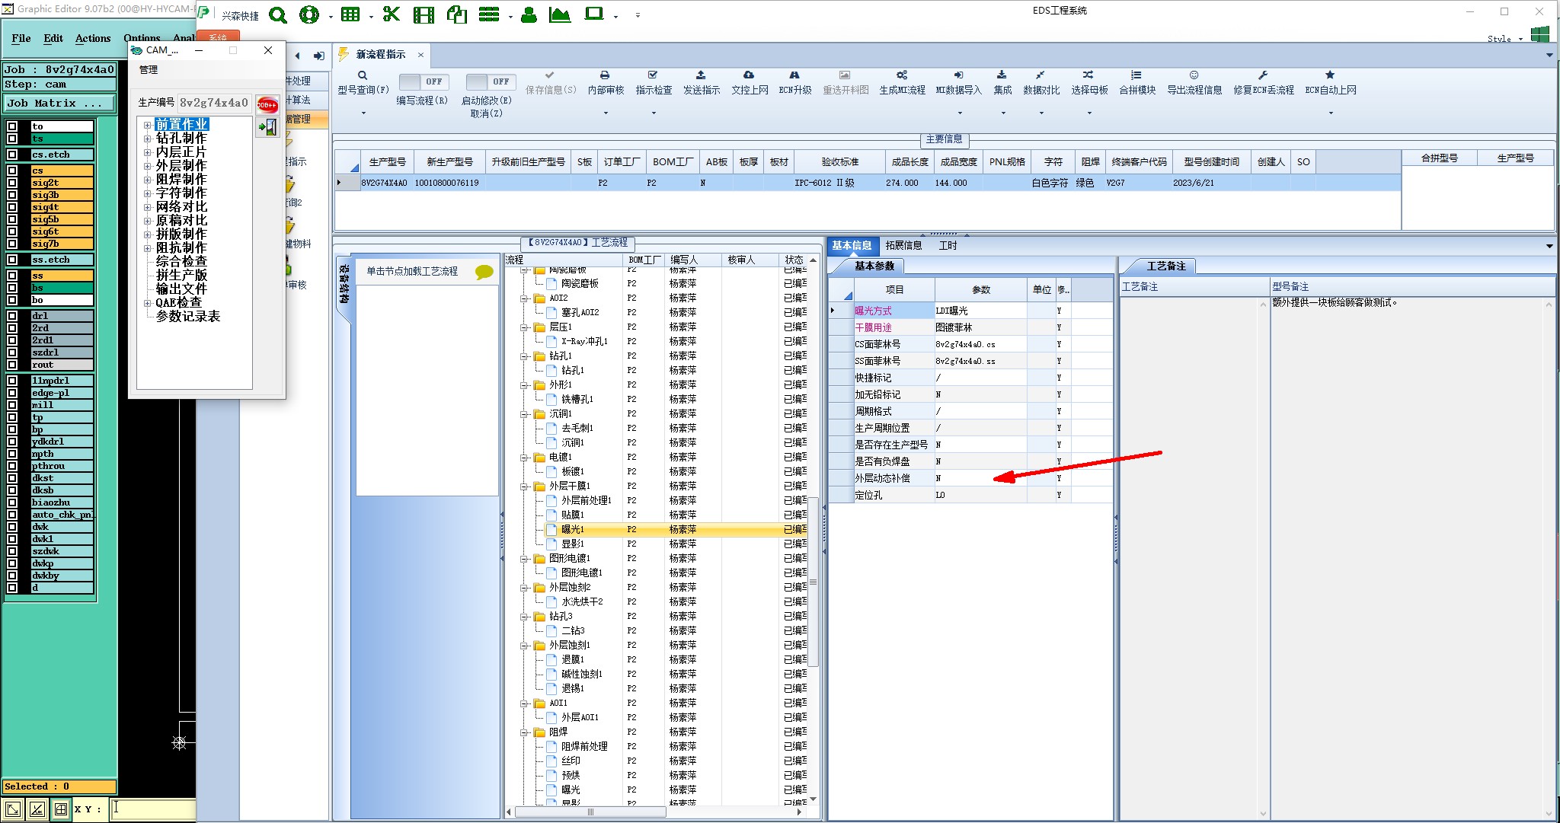This screenshot has height=823, width=1560.
Task: Click the Job Matrix button
Action: pos(59,104)
